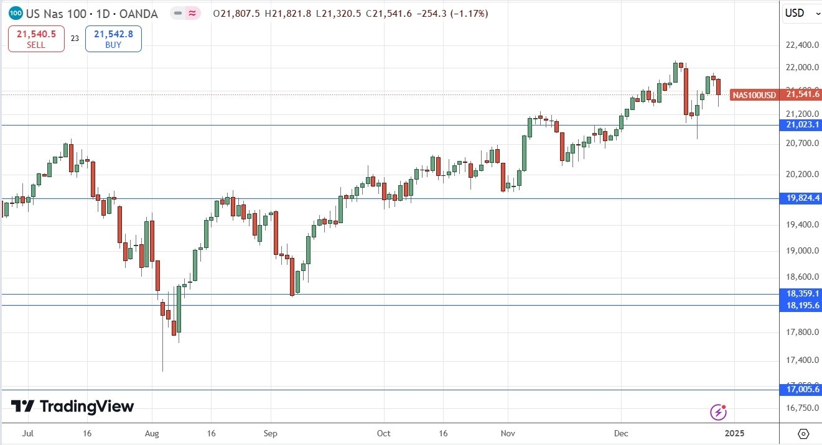
Task: Open chart settings via the gear icon
Action: point(804,434)
